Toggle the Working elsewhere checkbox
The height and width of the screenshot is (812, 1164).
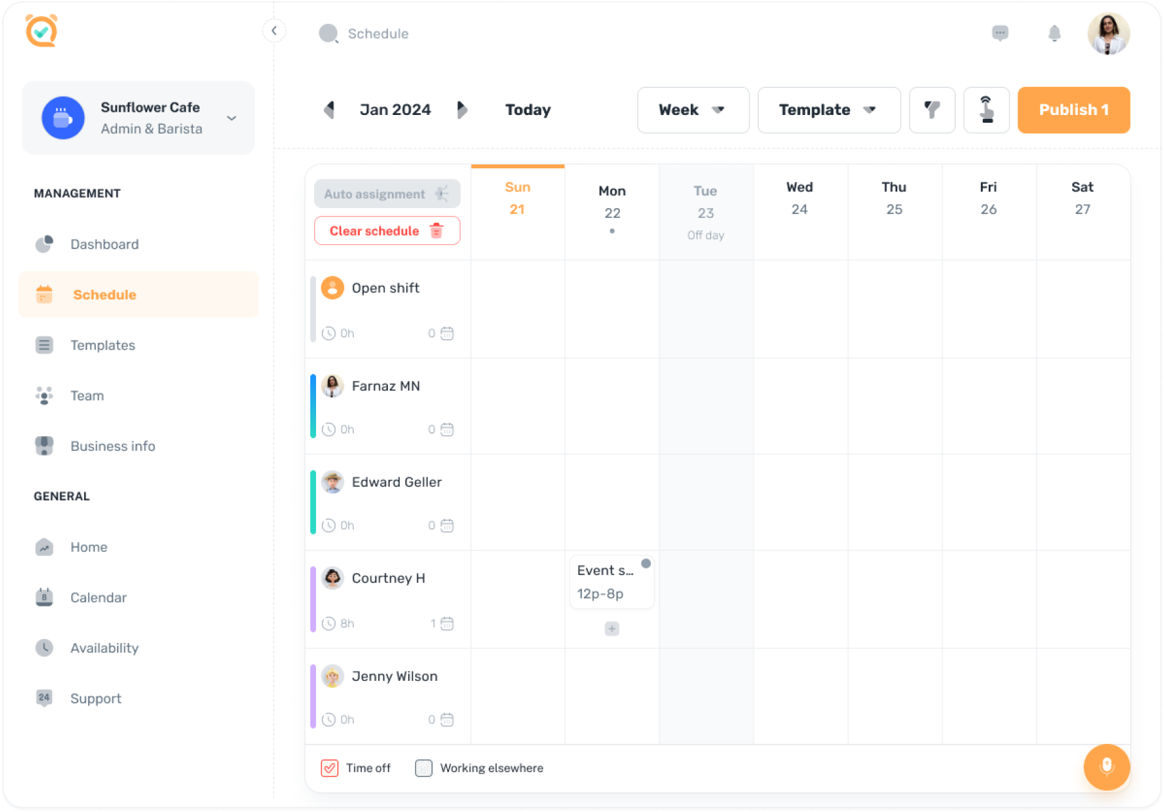click(x=423, y=768)
